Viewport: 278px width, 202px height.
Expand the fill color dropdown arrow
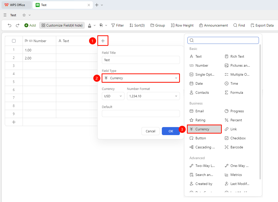[106, 25]
